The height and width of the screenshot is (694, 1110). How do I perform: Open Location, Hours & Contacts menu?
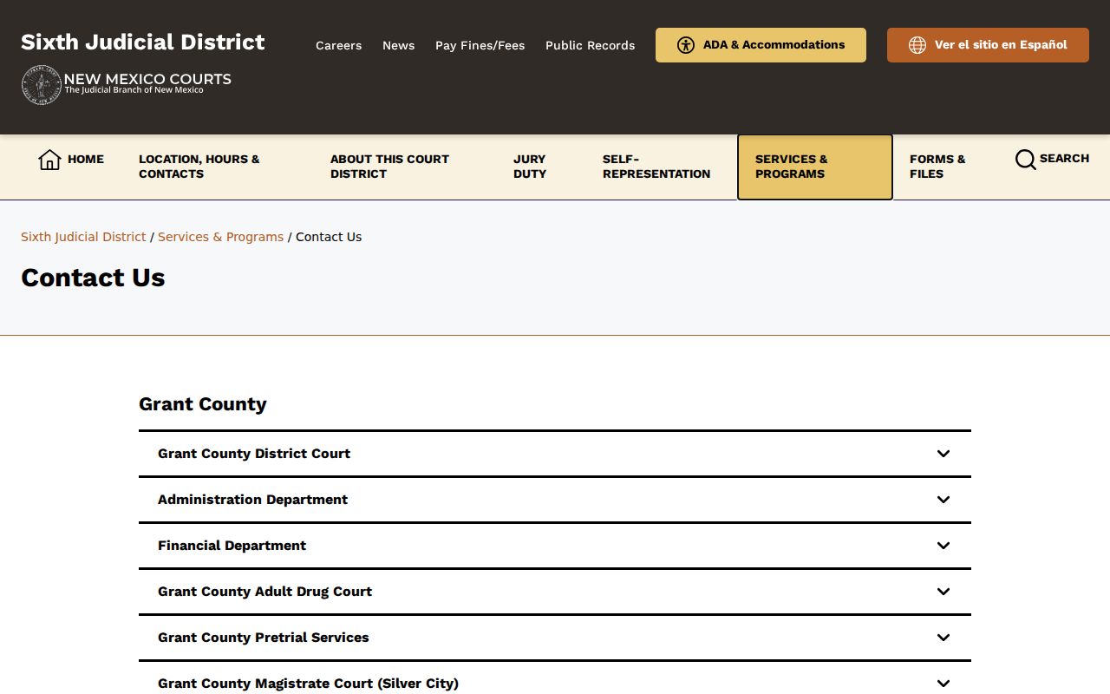tap(199, 167)
